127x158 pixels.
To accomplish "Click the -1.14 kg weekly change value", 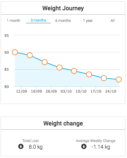I will tap(101, 147).
